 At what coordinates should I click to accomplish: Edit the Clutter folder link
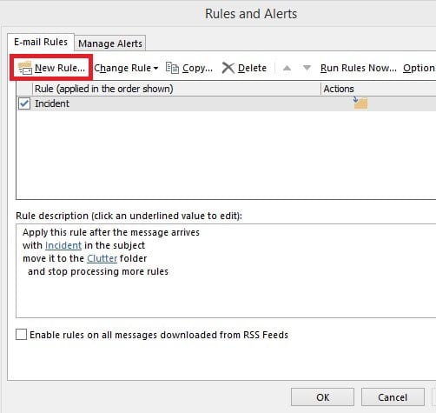pyautogui.click(x=102, y=258)
